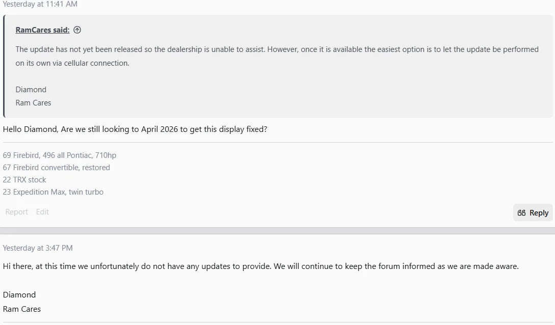Screen dimensions: 555x325
Task: Open the "RamCares said:" quote link
Action: 42,30
